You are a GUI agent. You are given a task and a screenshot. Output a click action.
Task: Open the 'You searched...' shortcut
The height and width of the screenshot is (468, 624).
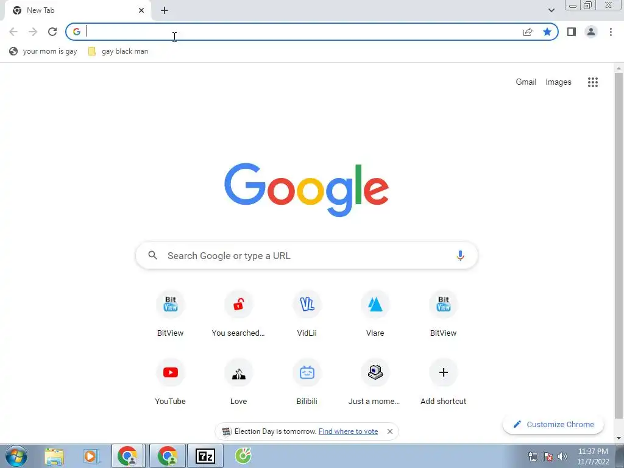pyautogui.click(x=238, y=314)
